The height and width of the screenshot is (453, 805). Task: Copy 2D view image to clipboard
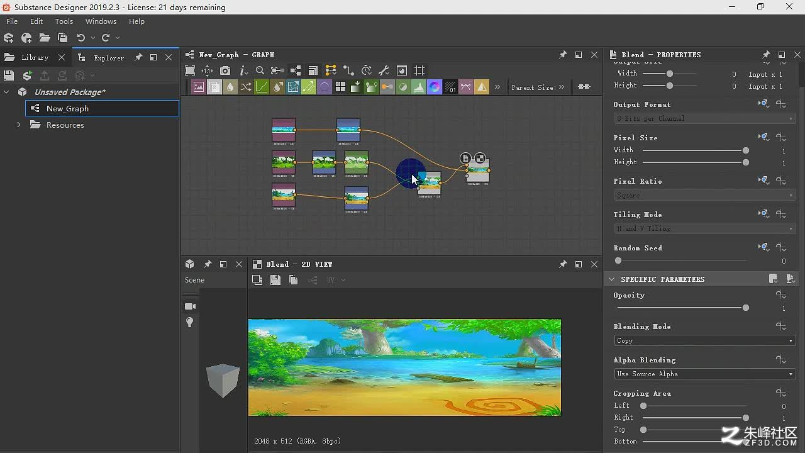293,280
